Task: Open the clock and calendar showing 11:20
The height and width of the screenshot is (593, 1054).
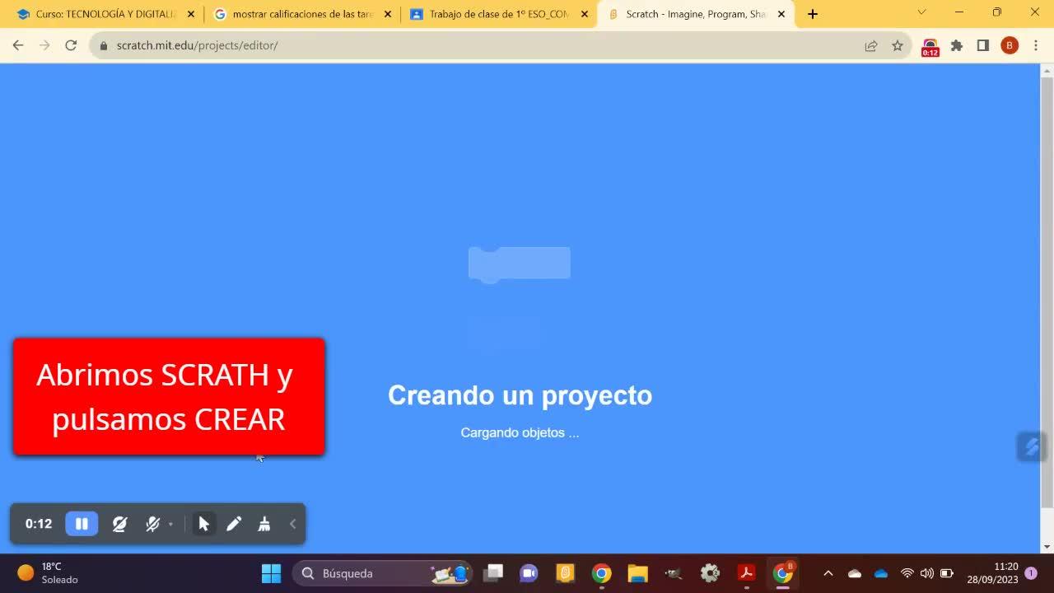Action: [x=992, y=573]
